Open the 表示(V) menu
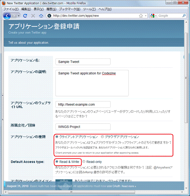The image size is (190, 196). 39,9
